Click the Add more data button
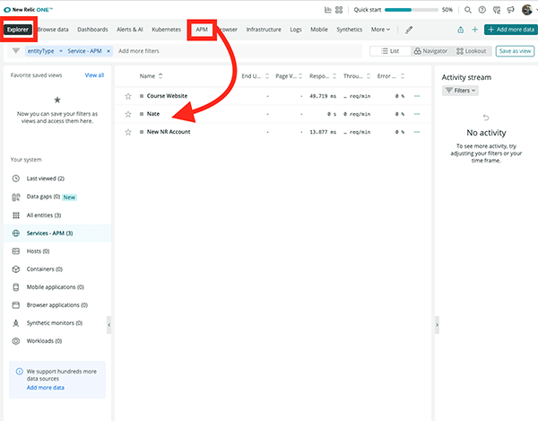538x421 pixels. pyautogui.click(x=511, y=30)
